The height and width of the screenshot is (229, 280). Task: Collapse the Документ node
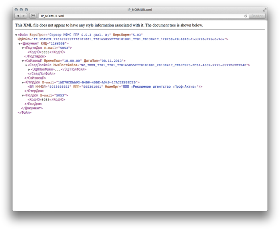pyautogui.click(x=19, y=44)
